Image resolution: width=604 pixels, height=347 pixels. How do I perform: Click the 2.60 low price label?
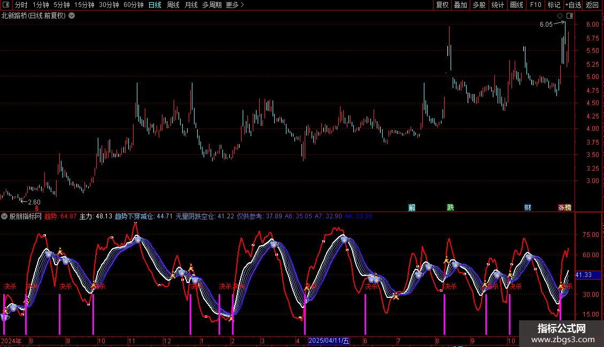34,202
